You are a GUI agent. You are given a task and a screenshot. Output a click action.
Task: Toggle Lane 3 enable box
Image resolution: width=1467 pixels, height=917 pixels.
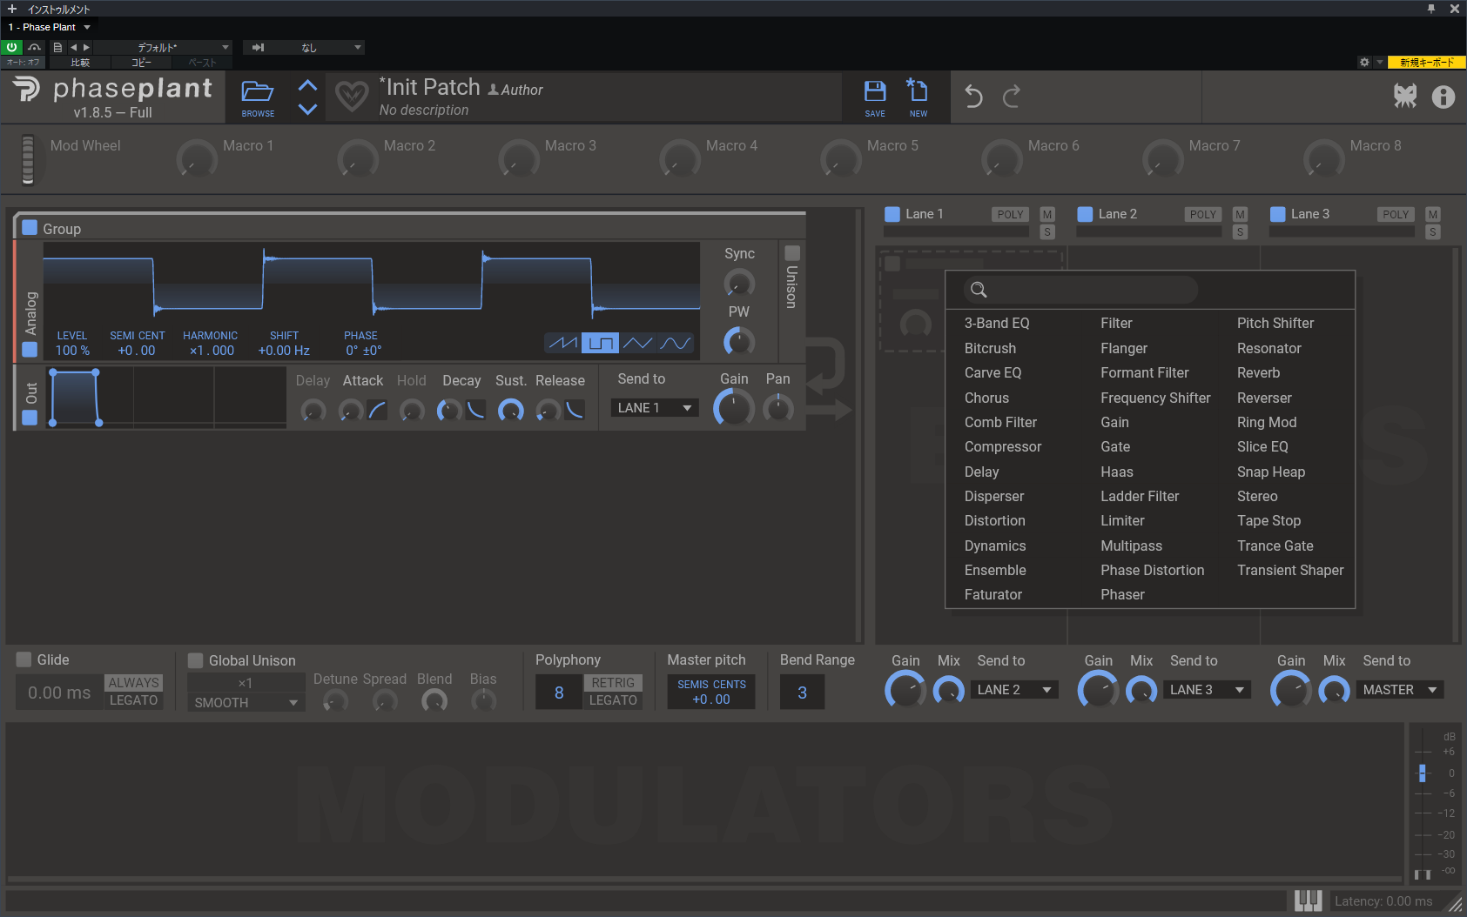(1278, 214)
